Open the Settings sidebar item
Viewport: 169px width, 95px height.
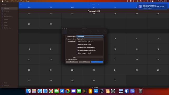click(9, 85)
